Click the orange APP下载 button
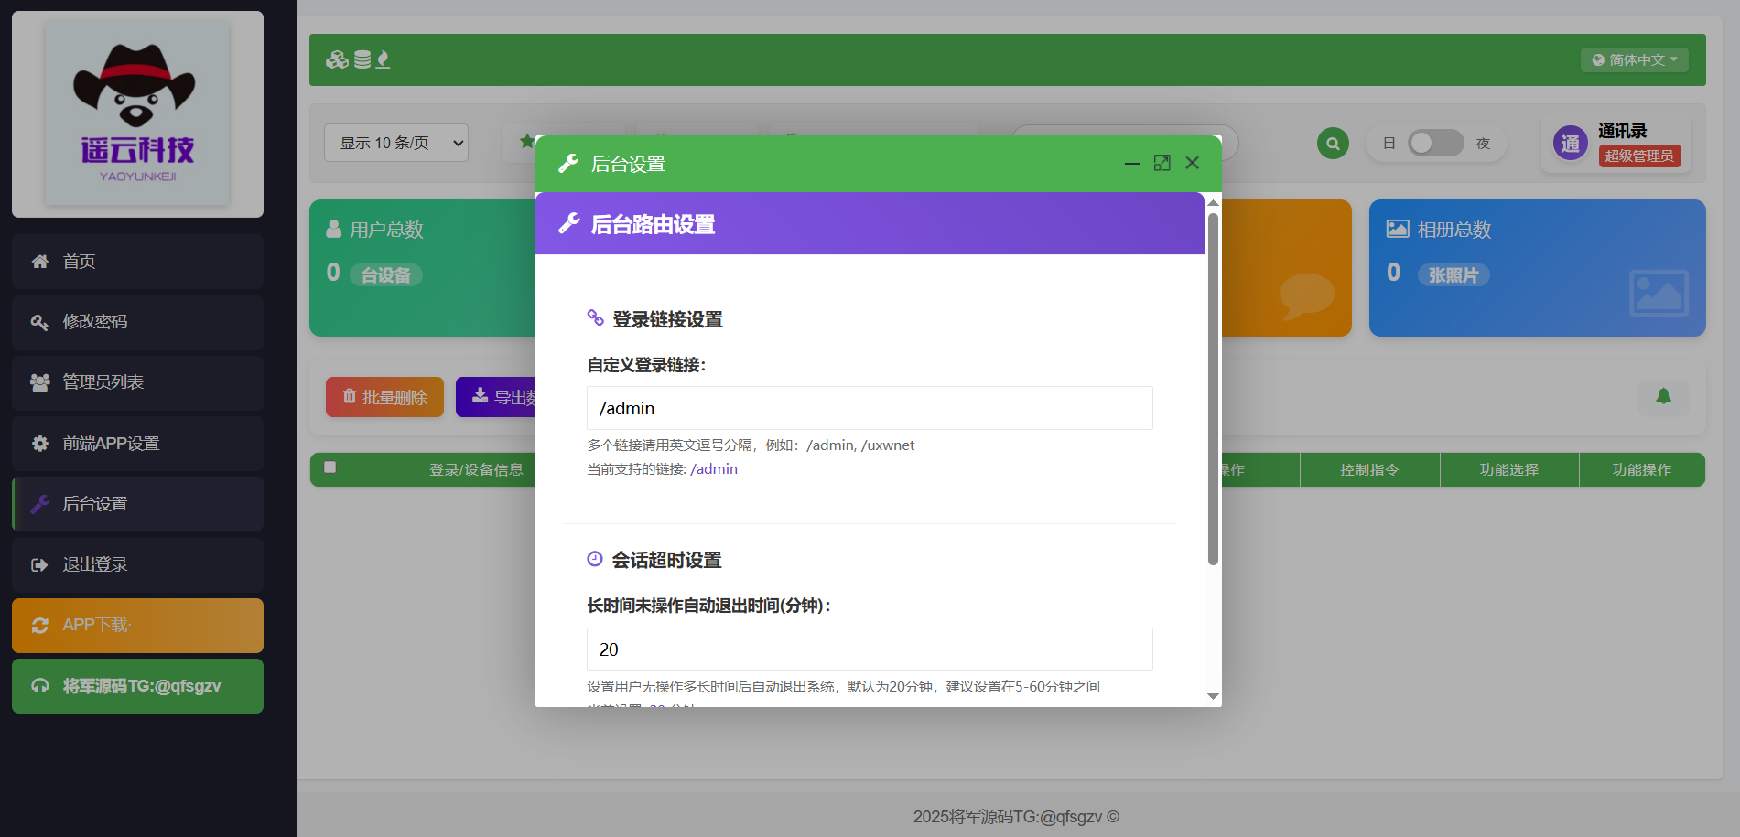 pyautogui.click(x=137, y=626)
